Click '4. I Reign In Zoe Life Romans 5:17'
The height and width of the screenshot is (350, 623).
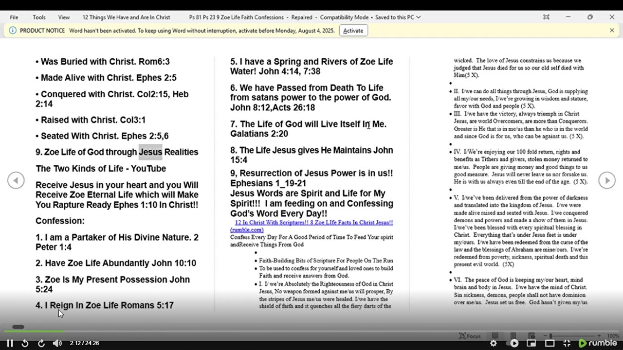(x=105, y=306)
